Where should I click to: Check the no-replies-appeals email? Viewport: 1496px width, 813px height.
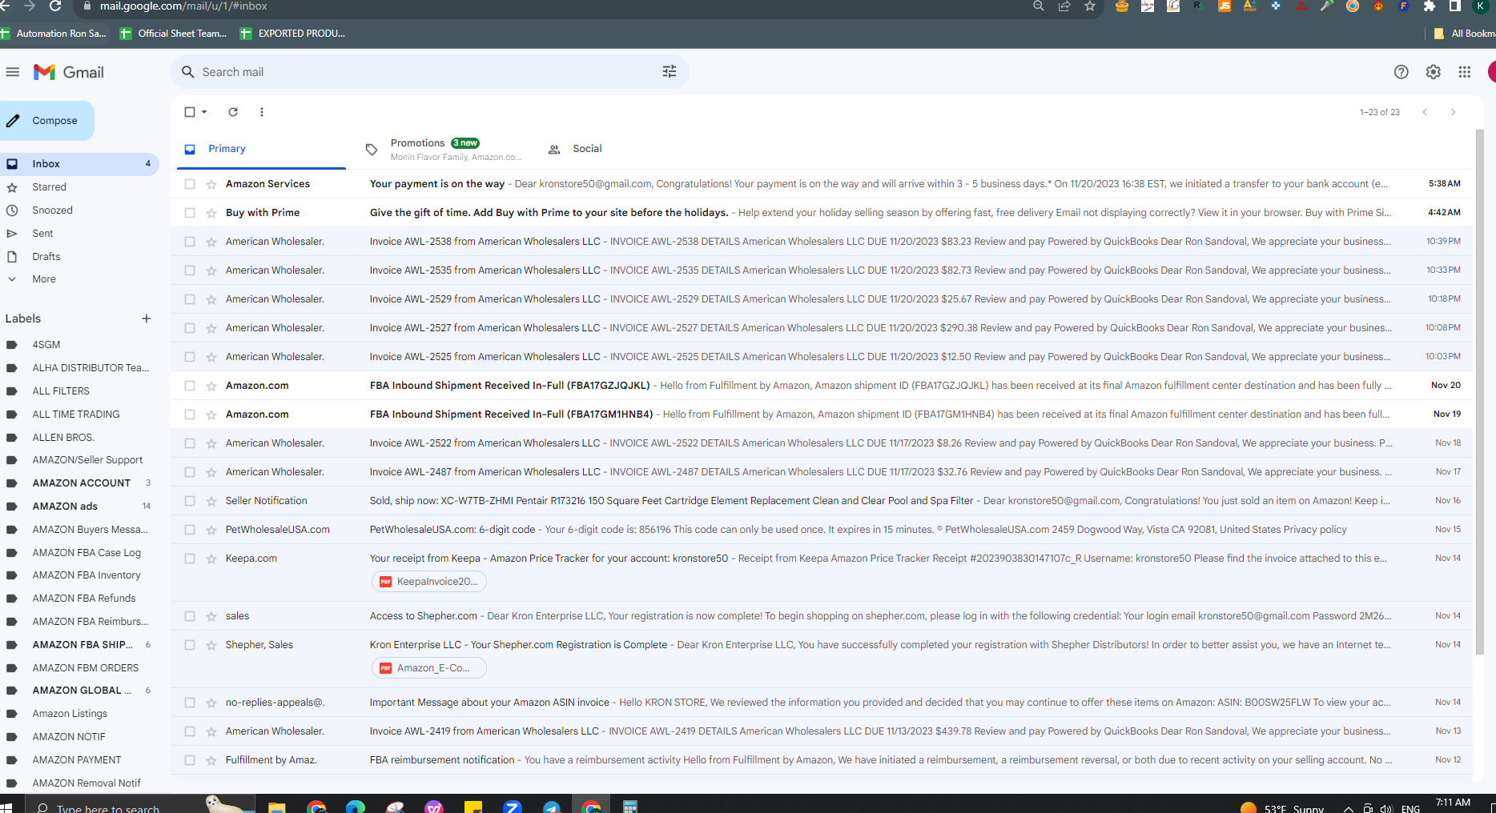point(190,703)
